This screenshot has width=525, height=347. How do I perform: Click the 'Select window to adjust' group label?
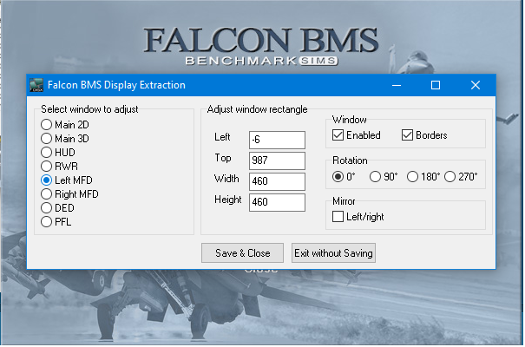[89, 109]
